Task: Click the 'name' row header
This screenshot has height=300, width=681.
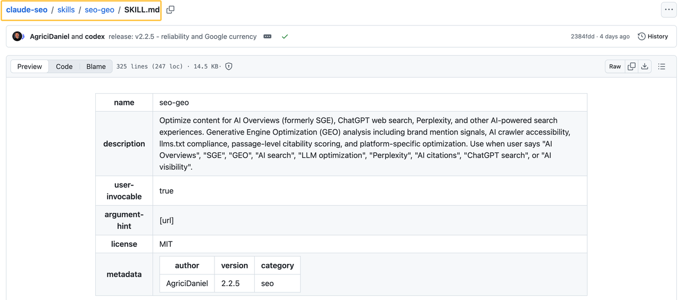Action: (x=124, y=103)
